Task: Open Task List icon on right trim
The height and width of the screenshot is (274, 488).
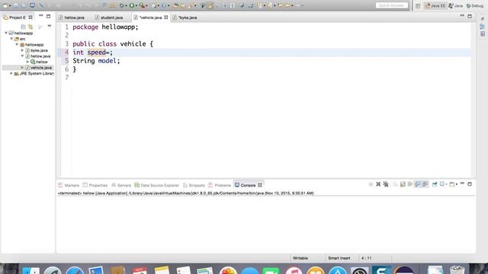Action: pos(483,33)
